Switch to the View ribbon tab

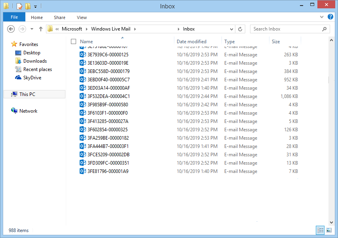pos(82,17)
